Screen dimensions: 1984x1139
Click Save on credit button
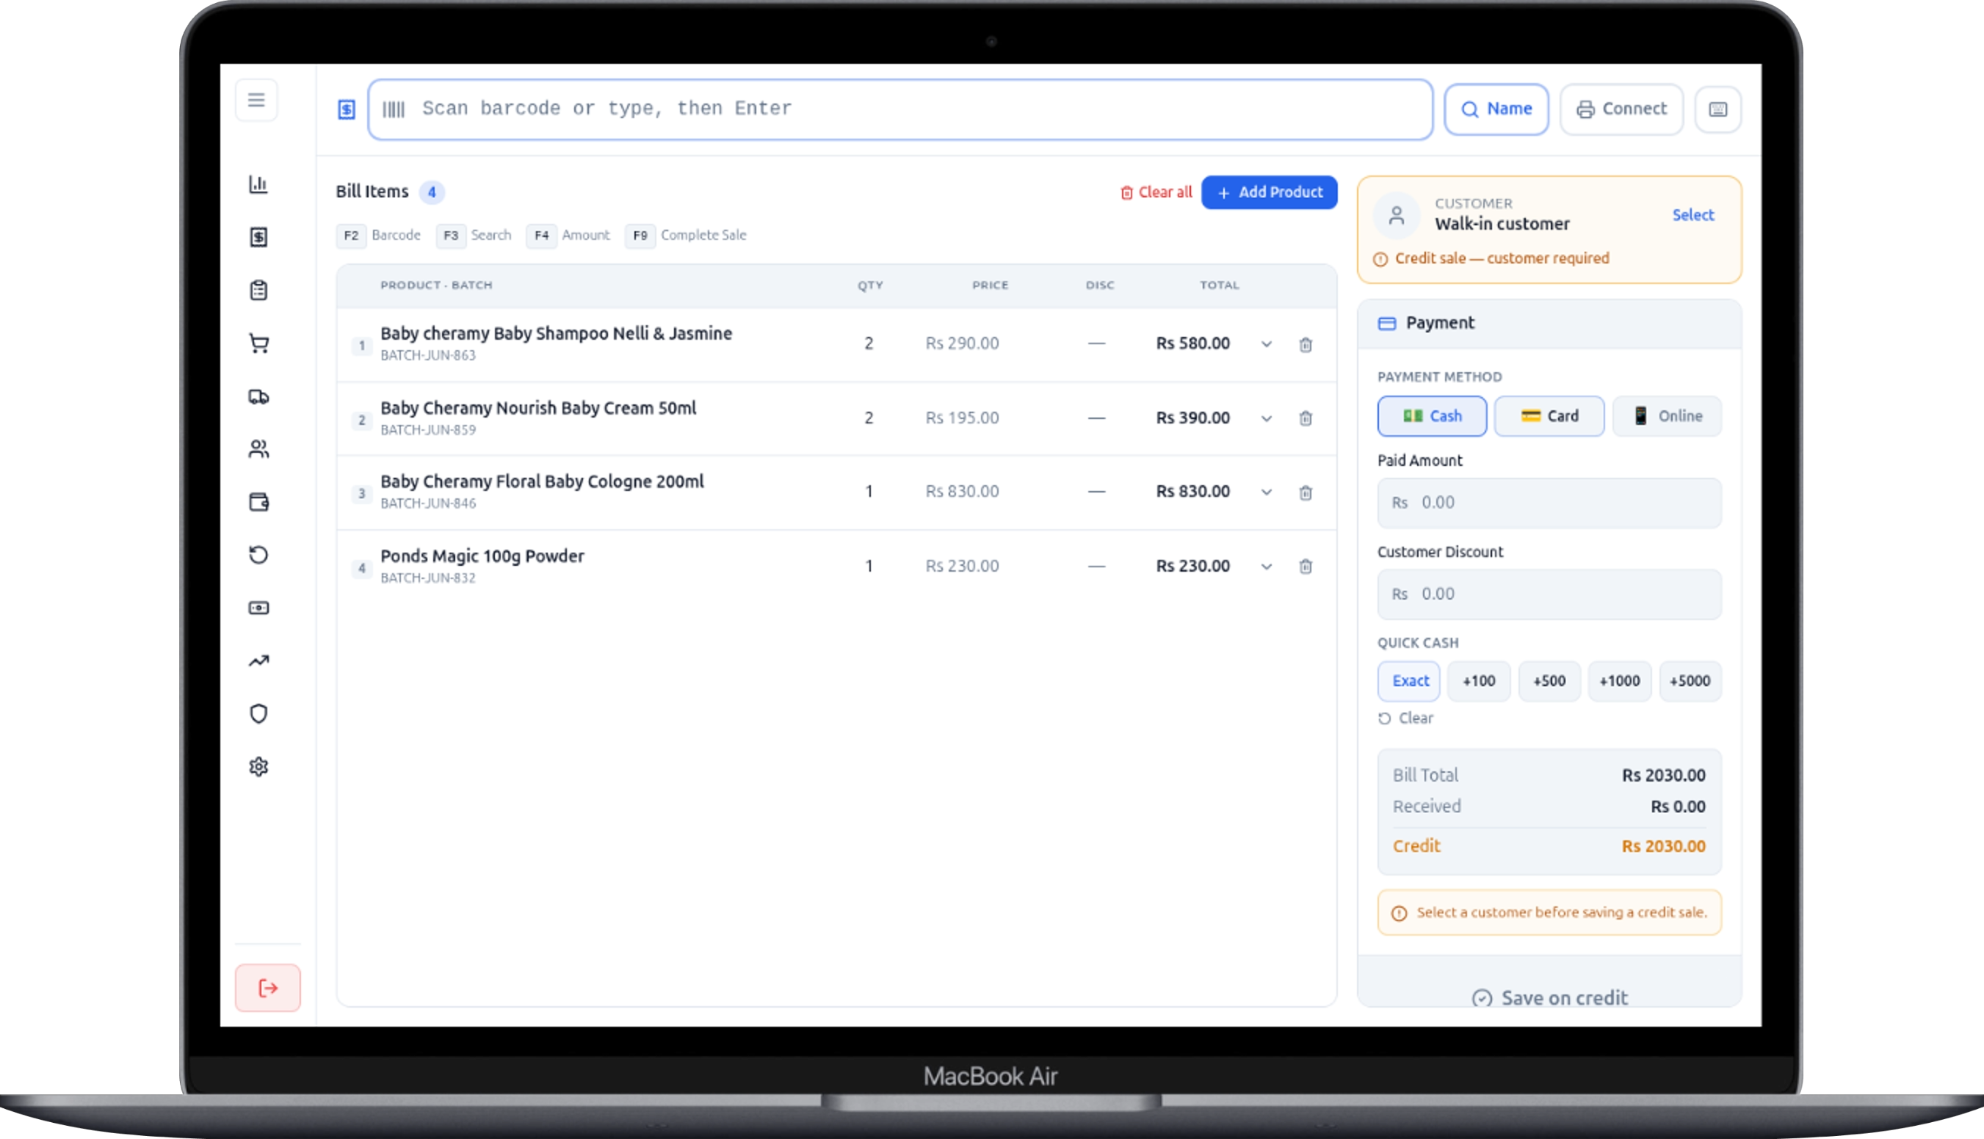(x=1549, y=997)
